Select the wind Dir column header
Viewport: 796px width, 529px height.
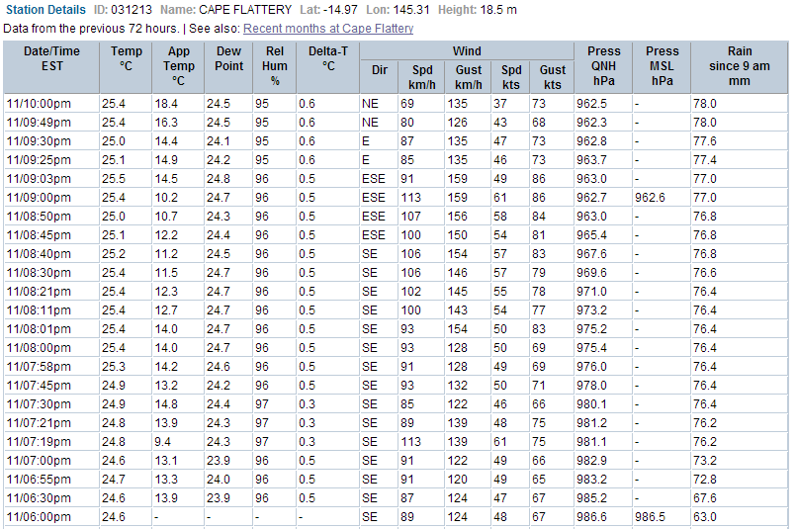[x=380, y=70]
